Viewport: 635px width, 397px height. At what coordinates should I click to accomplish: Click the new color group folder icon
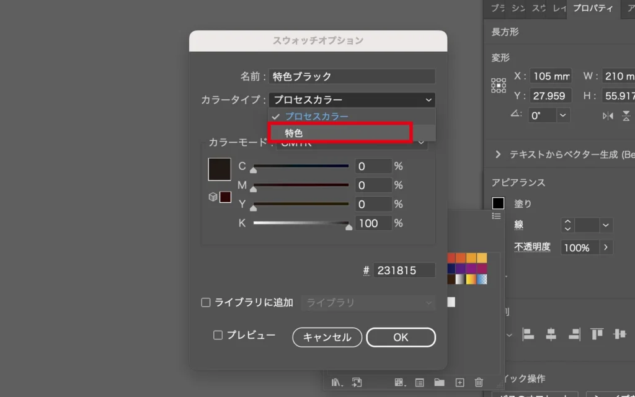(x=439, y=382)
